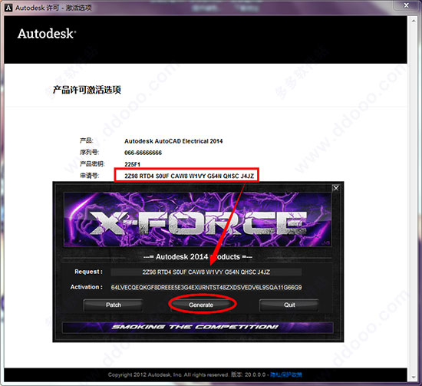The width and height of the screenshot is (422, 386).
Task: Click the Autodesk logo in header
Action: (x=47, y=34)
